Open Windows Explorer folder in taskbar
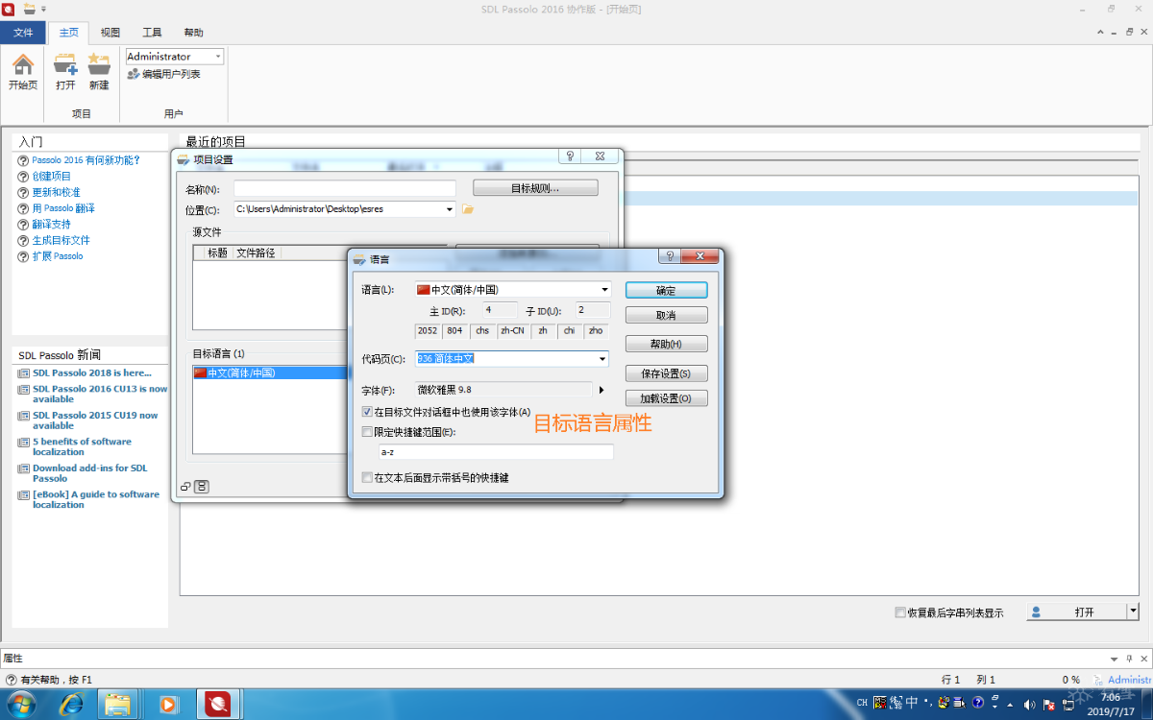Viewport: 1153px width, 720px height. tap(117, 704)
